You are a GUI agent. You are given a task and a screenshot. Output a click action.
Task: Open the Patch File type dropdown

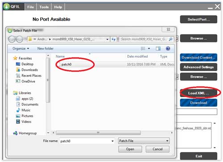pyautogui.click(x=144, y=141)
